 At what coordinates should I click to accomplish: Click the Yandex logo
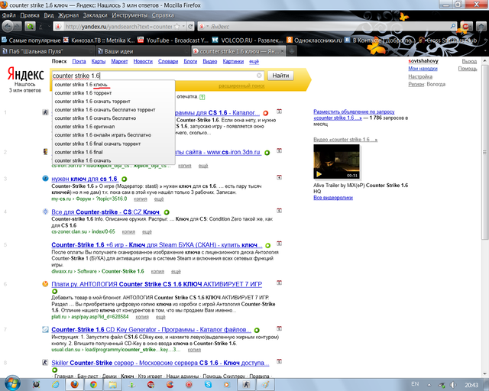click(x=25, y=74)
